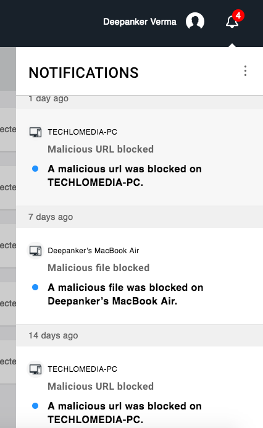Click blue unread dot of malicious file notification
This screenshot has height=428, width=263.
click(35, 287)
